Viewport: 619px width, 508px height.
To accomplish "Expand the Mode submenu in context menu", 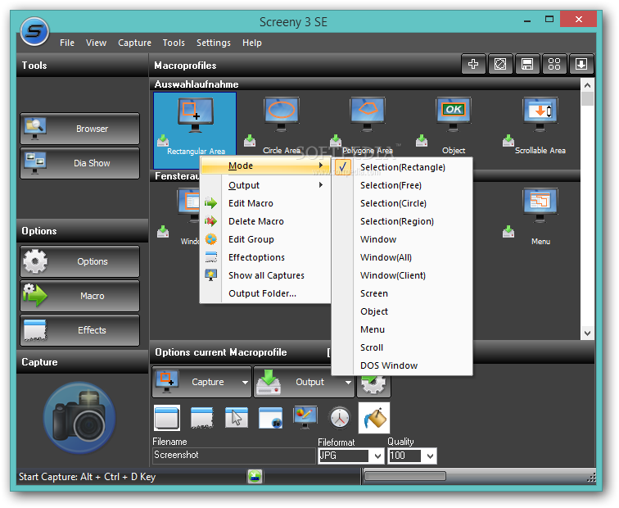I will [x=265, y=166].
